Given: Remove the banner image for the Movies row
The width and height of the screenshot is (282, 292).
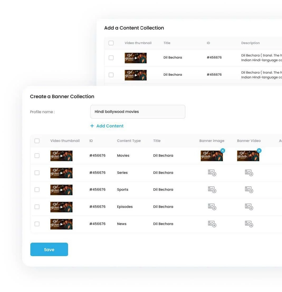Looking at the screenshot, I should coord(223,151).
